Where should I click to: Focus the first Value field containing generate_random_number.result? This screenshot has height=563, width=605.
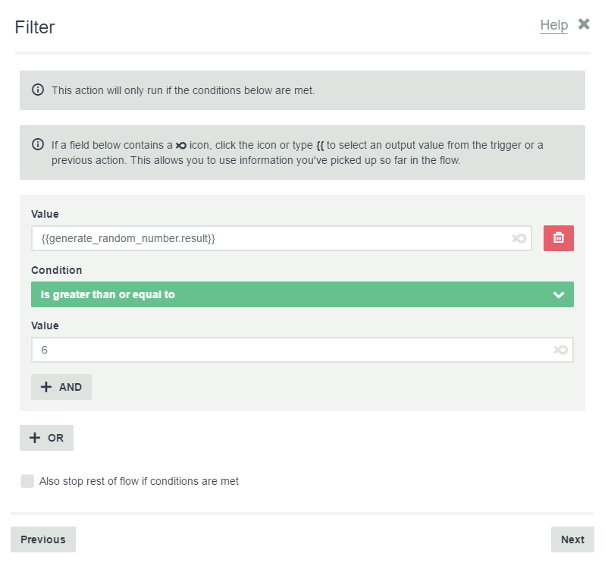[x=281, y=238]
